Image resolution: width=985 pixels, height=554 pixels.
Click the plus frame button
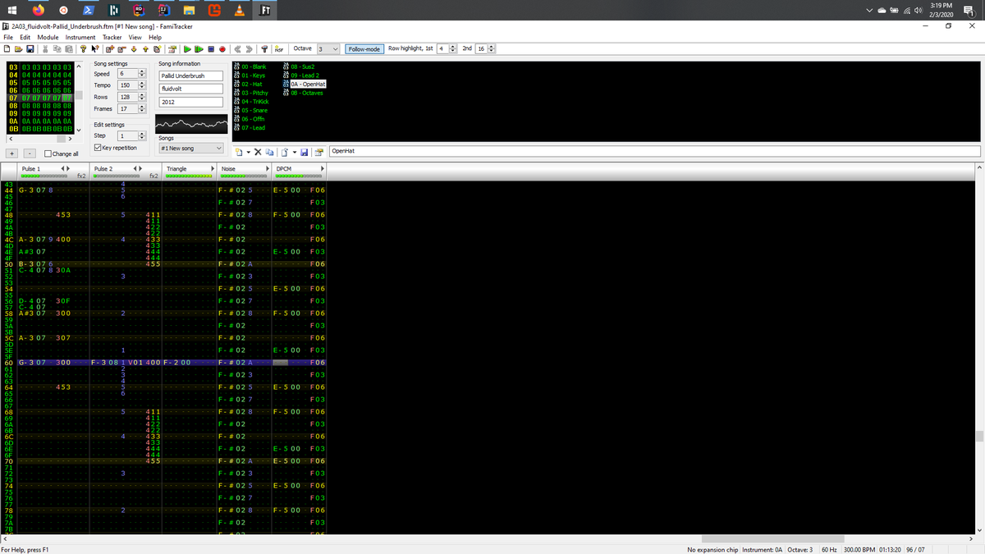(12, 153)
